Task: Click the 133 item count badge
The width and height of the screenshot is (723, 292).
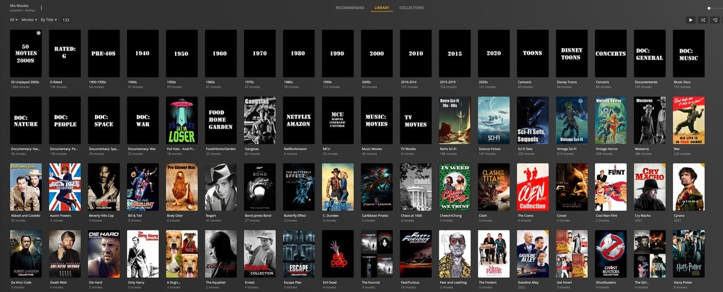Action: [66, 19]
